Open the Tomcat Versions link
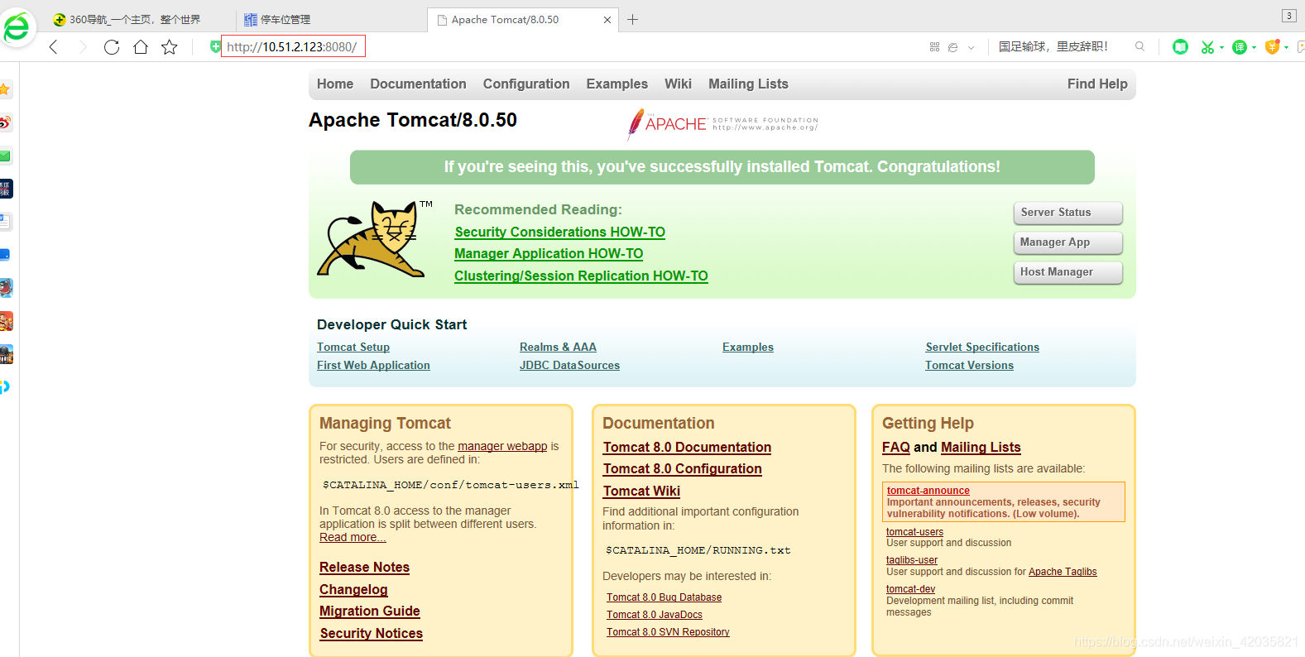 [969, 366]
